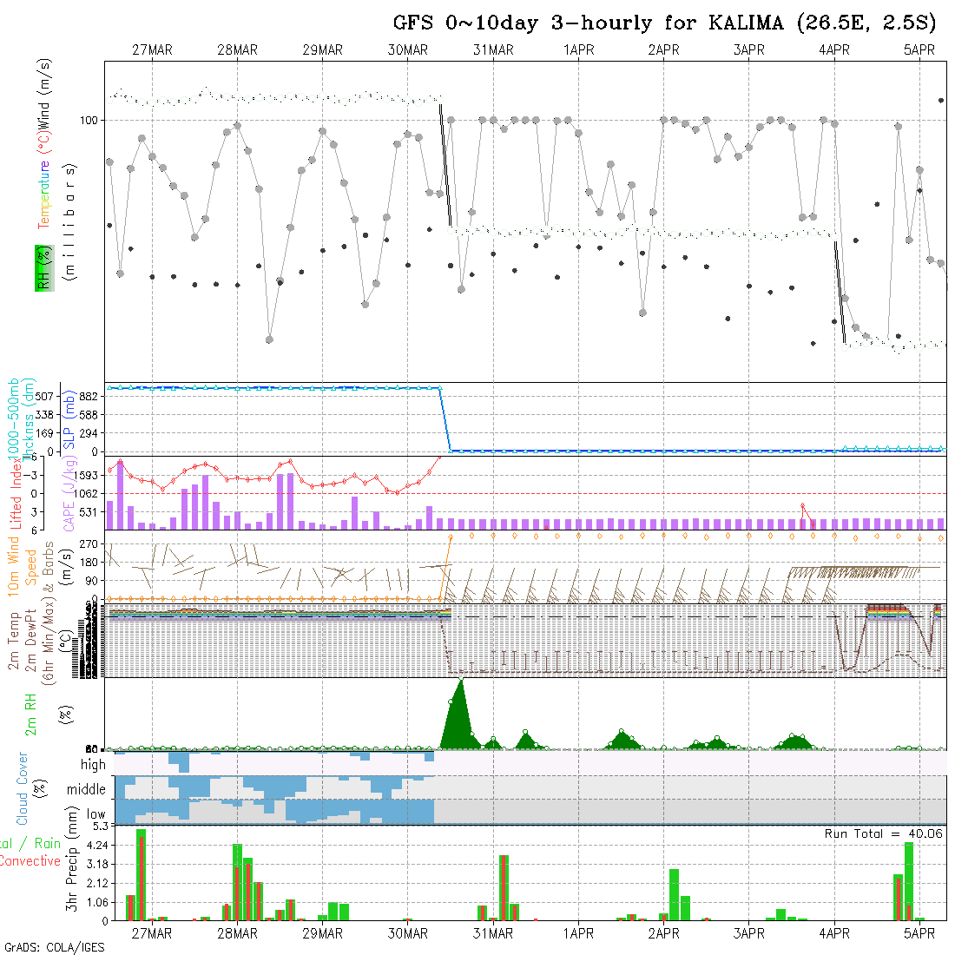Click the 'GrADS: COLA/IGES' credit text
Screen dimensions: 955x955
pyautogui.click(x=54, y=948)
